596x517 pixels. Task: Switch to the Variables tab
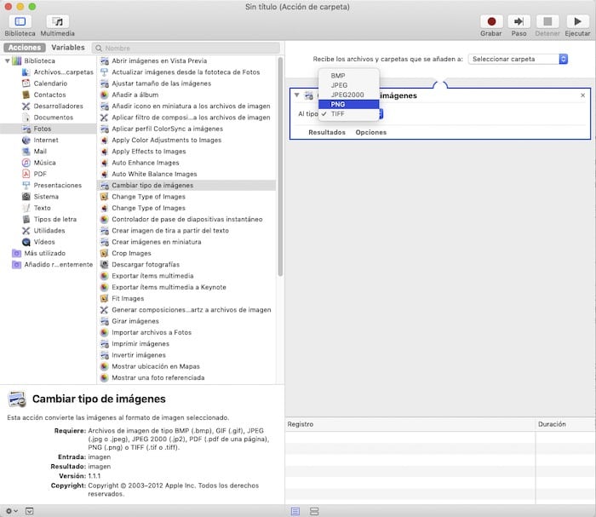coord(68,48)
